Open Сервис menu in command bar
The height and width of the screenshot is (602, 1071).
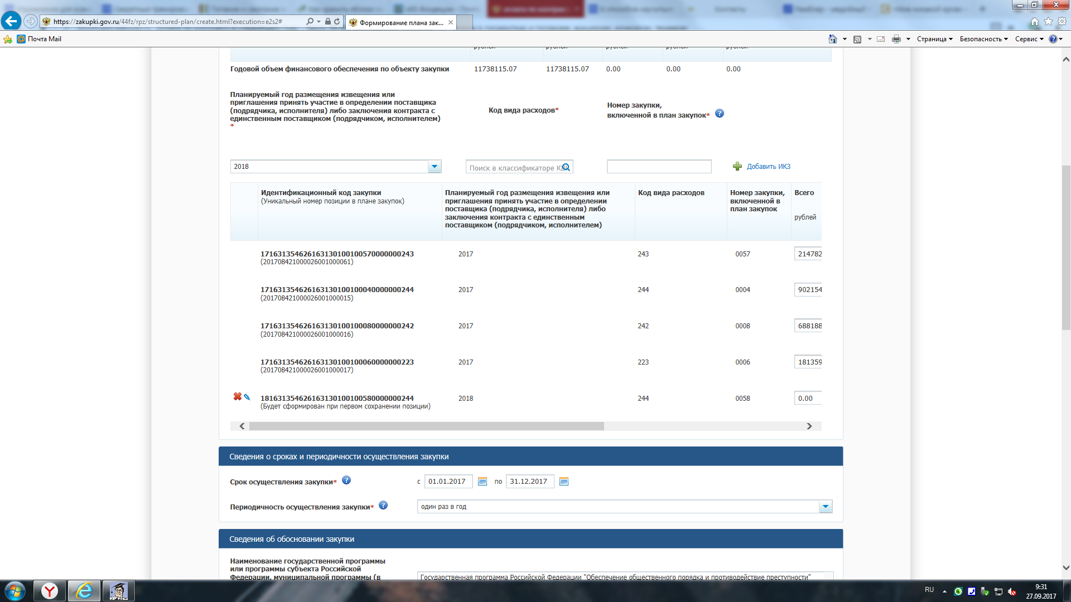pos(1029,39)
